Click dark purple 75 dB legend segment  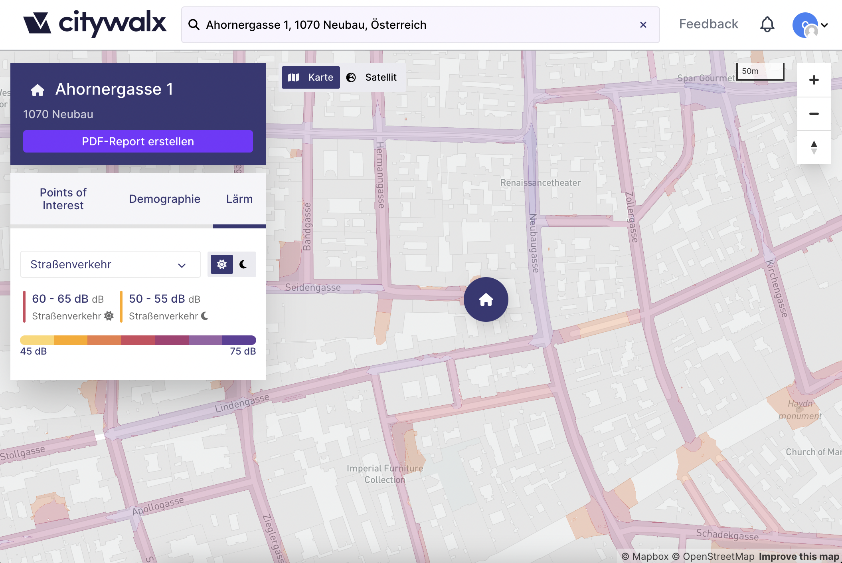click(239, 340)
